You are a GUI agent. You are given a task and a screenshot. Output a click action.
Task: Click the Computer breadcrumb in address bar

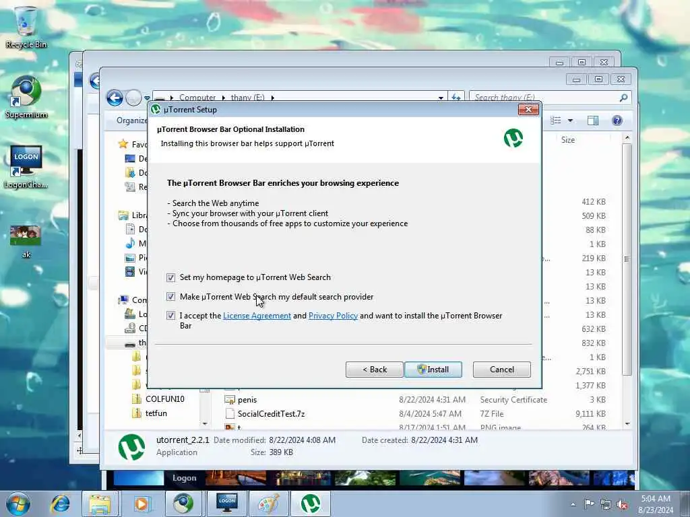(x=197, y=98)
